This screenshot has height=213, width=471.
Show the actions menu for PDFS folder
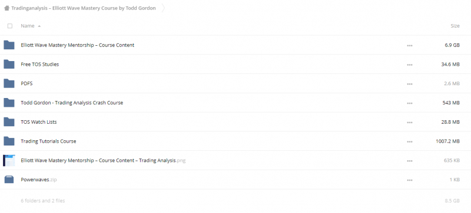click(409, 84)
